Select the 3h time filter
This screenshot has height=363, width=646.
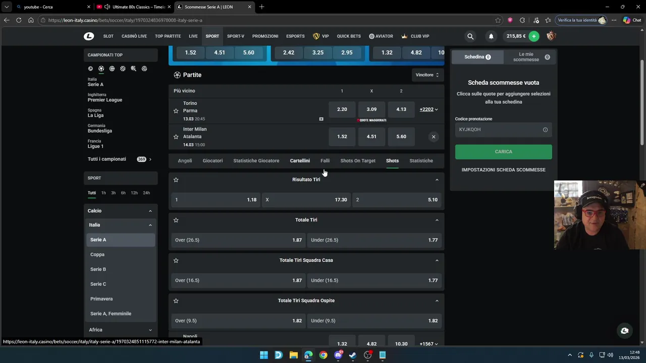[114, 193]
